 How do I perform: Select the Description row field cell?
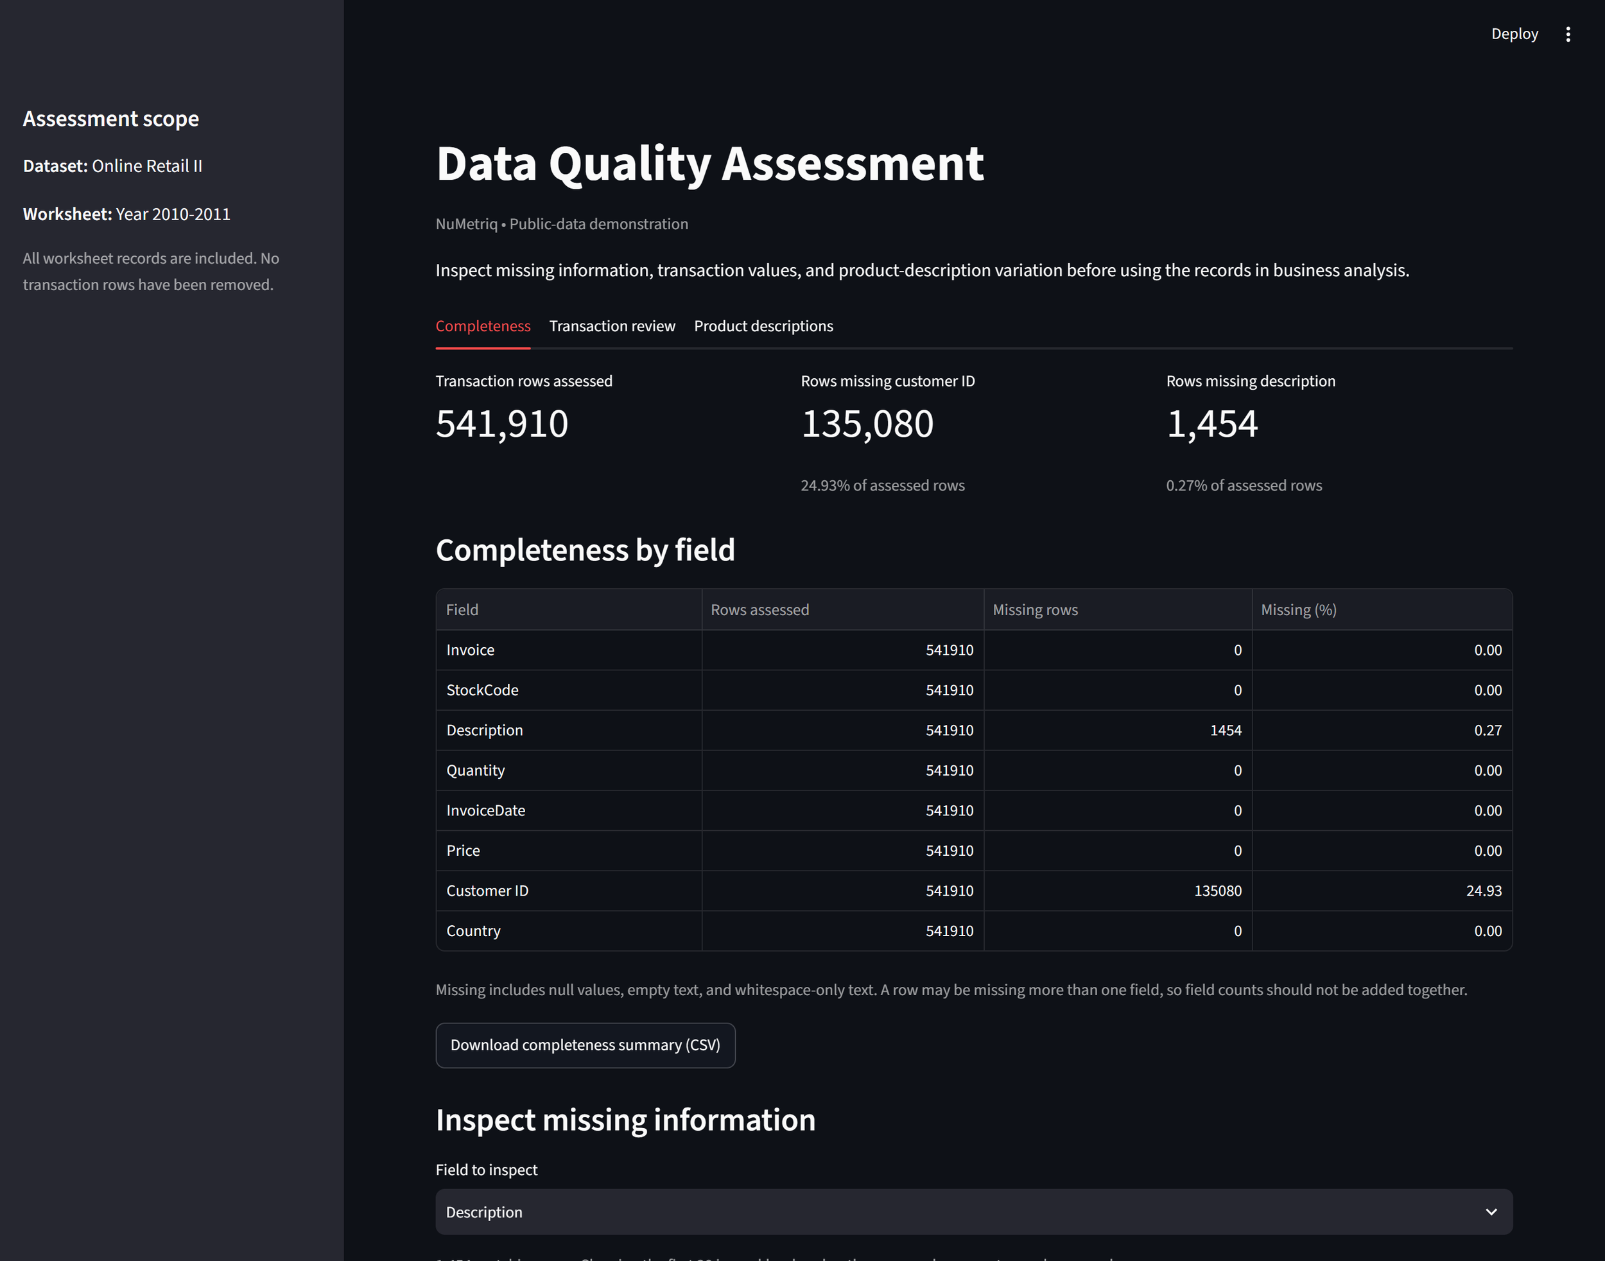click(x=568, y=730)
